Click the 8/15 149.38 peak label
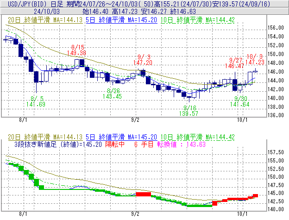Viewport: 289px width, 220px height. tap(77, 50)
